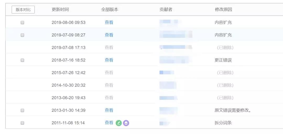Enable the 2013-01-30 14:39 version checkbox
This screenshot has width=283, height=134.
(x=22, y=110)
